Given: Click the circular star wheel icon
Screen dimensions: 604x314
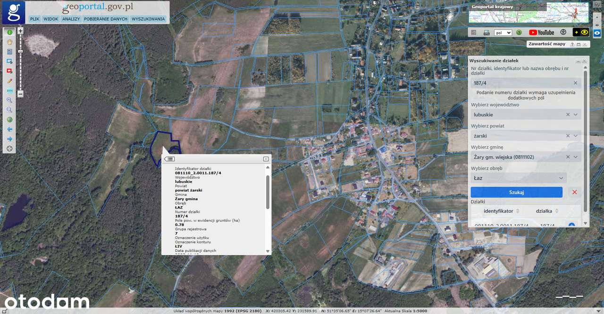Looking at the screenshot, I should pos(563,32).
